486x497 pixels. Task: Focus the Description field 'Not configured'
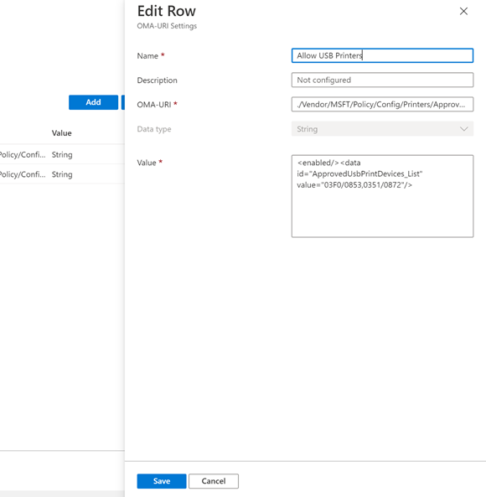(x=382, y=80)
